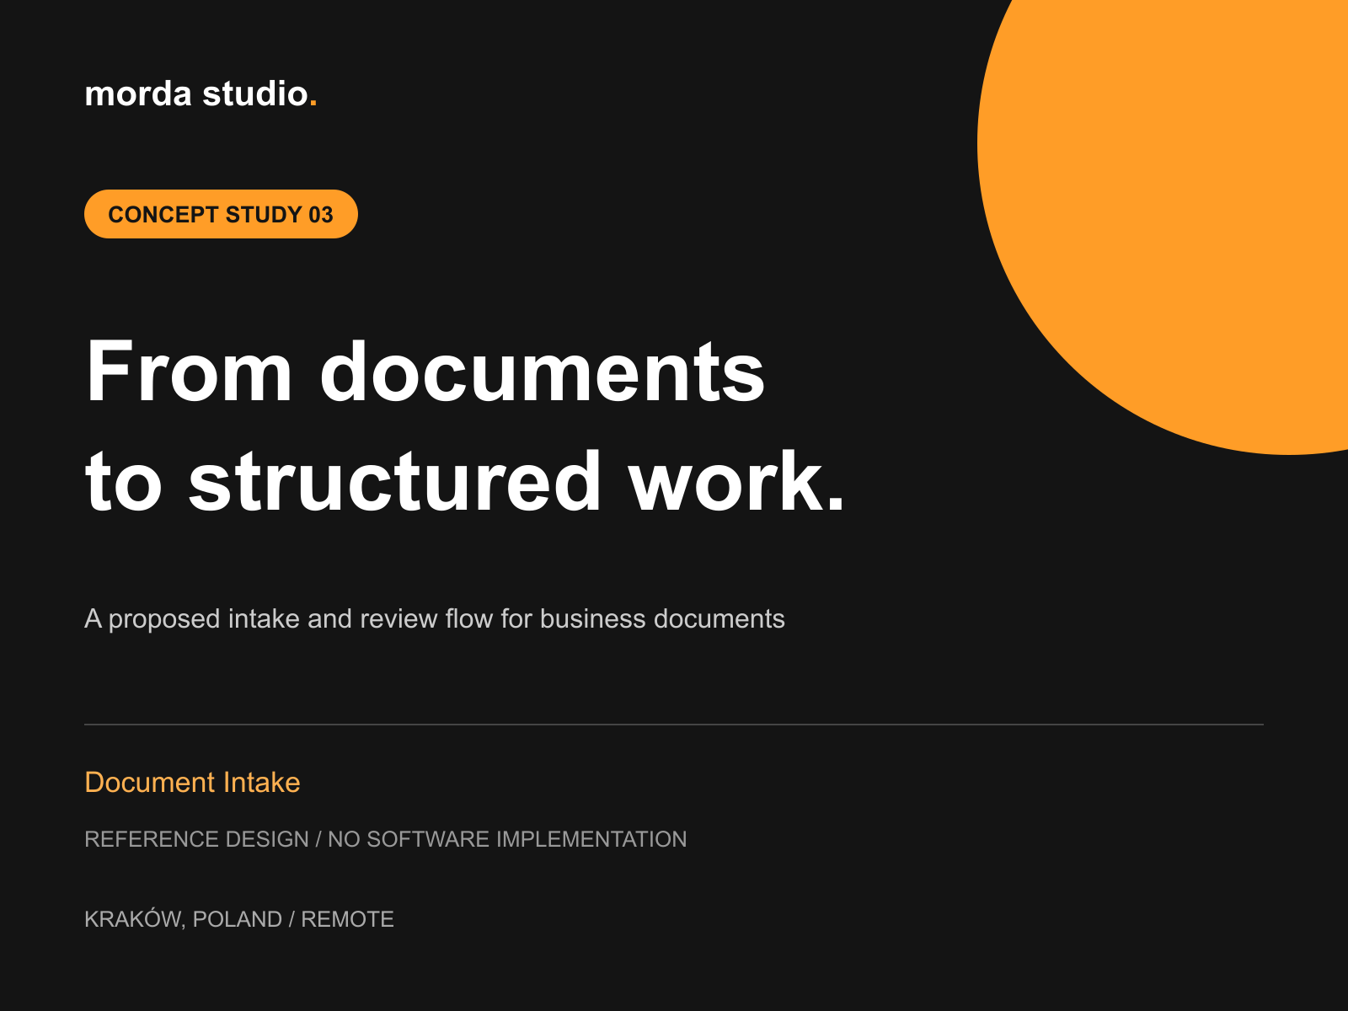Click the "CONCEPT STUDY 03" pill badge
Viewport: 1348px width, 1011px height.
pos(221,214)
